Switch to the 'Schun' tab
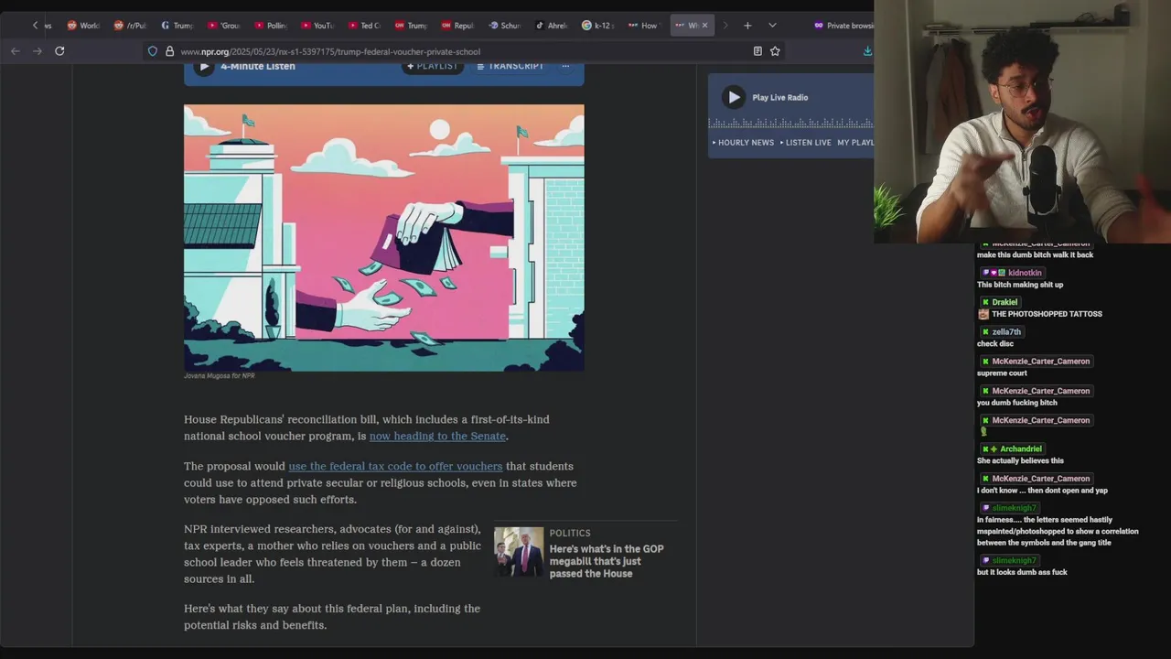This screenshot has height=659, width=1171. (x=504, y=26)
